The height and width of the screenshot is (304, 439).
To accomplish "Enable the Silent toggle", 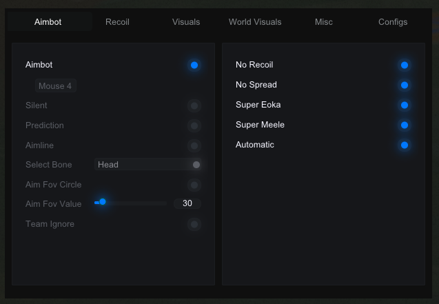I will (x=194, y=105).
